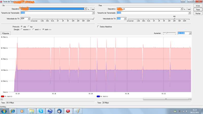The height and width of the screenshot is (114, 203).
Task: Set direction to receive
Action: [x=22, y=29]
